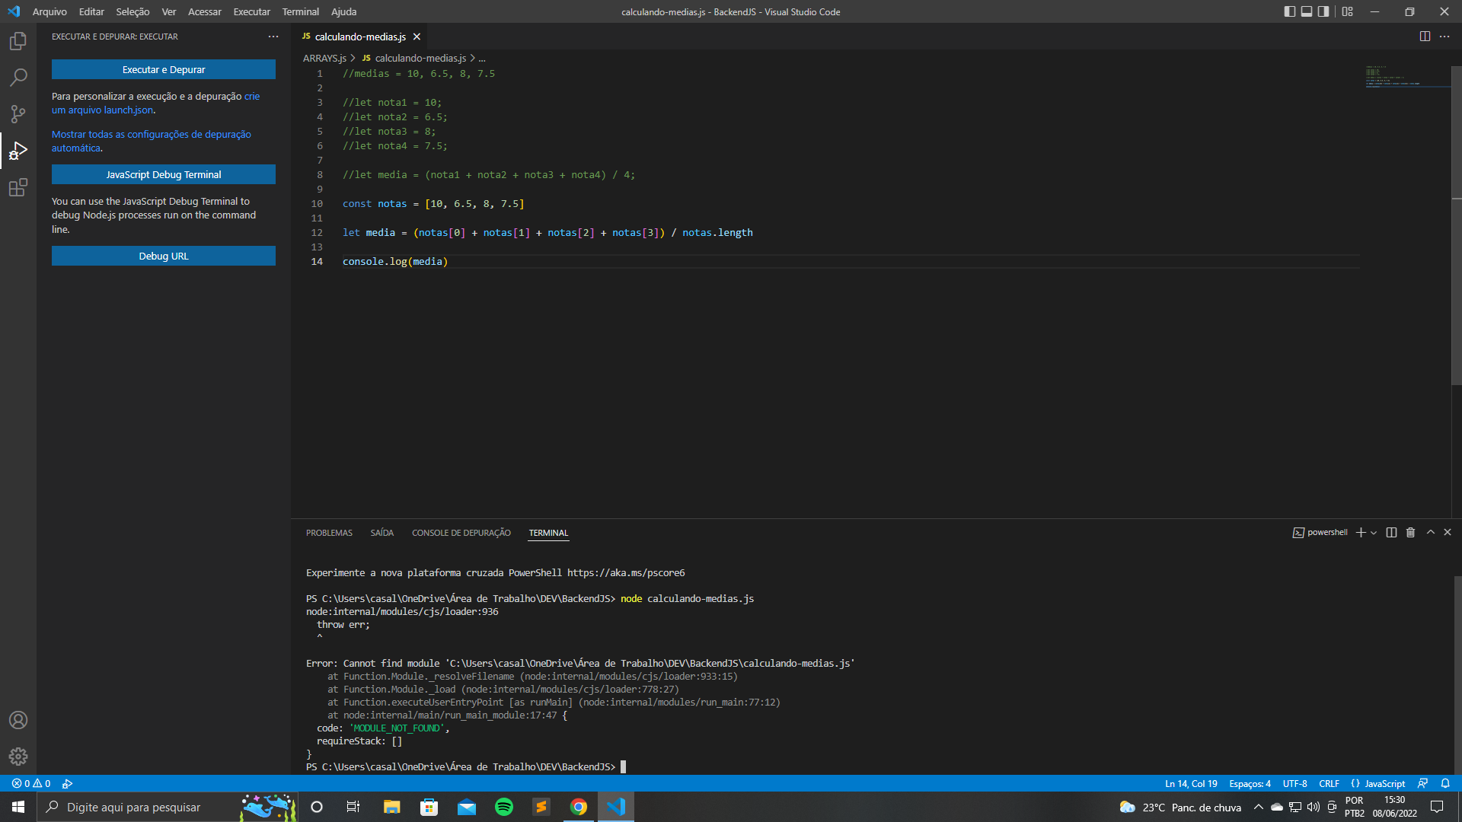The width and height of the screenshot is (1462, 822).
Task: Open Google Chrome from the taskbar
Action: (x=579, y=807)
